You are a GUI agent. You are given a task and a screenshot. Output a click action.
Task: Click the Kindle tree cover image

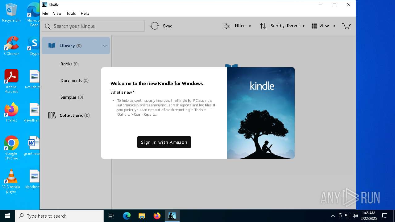pyautogui.click(x=261, y=113)
